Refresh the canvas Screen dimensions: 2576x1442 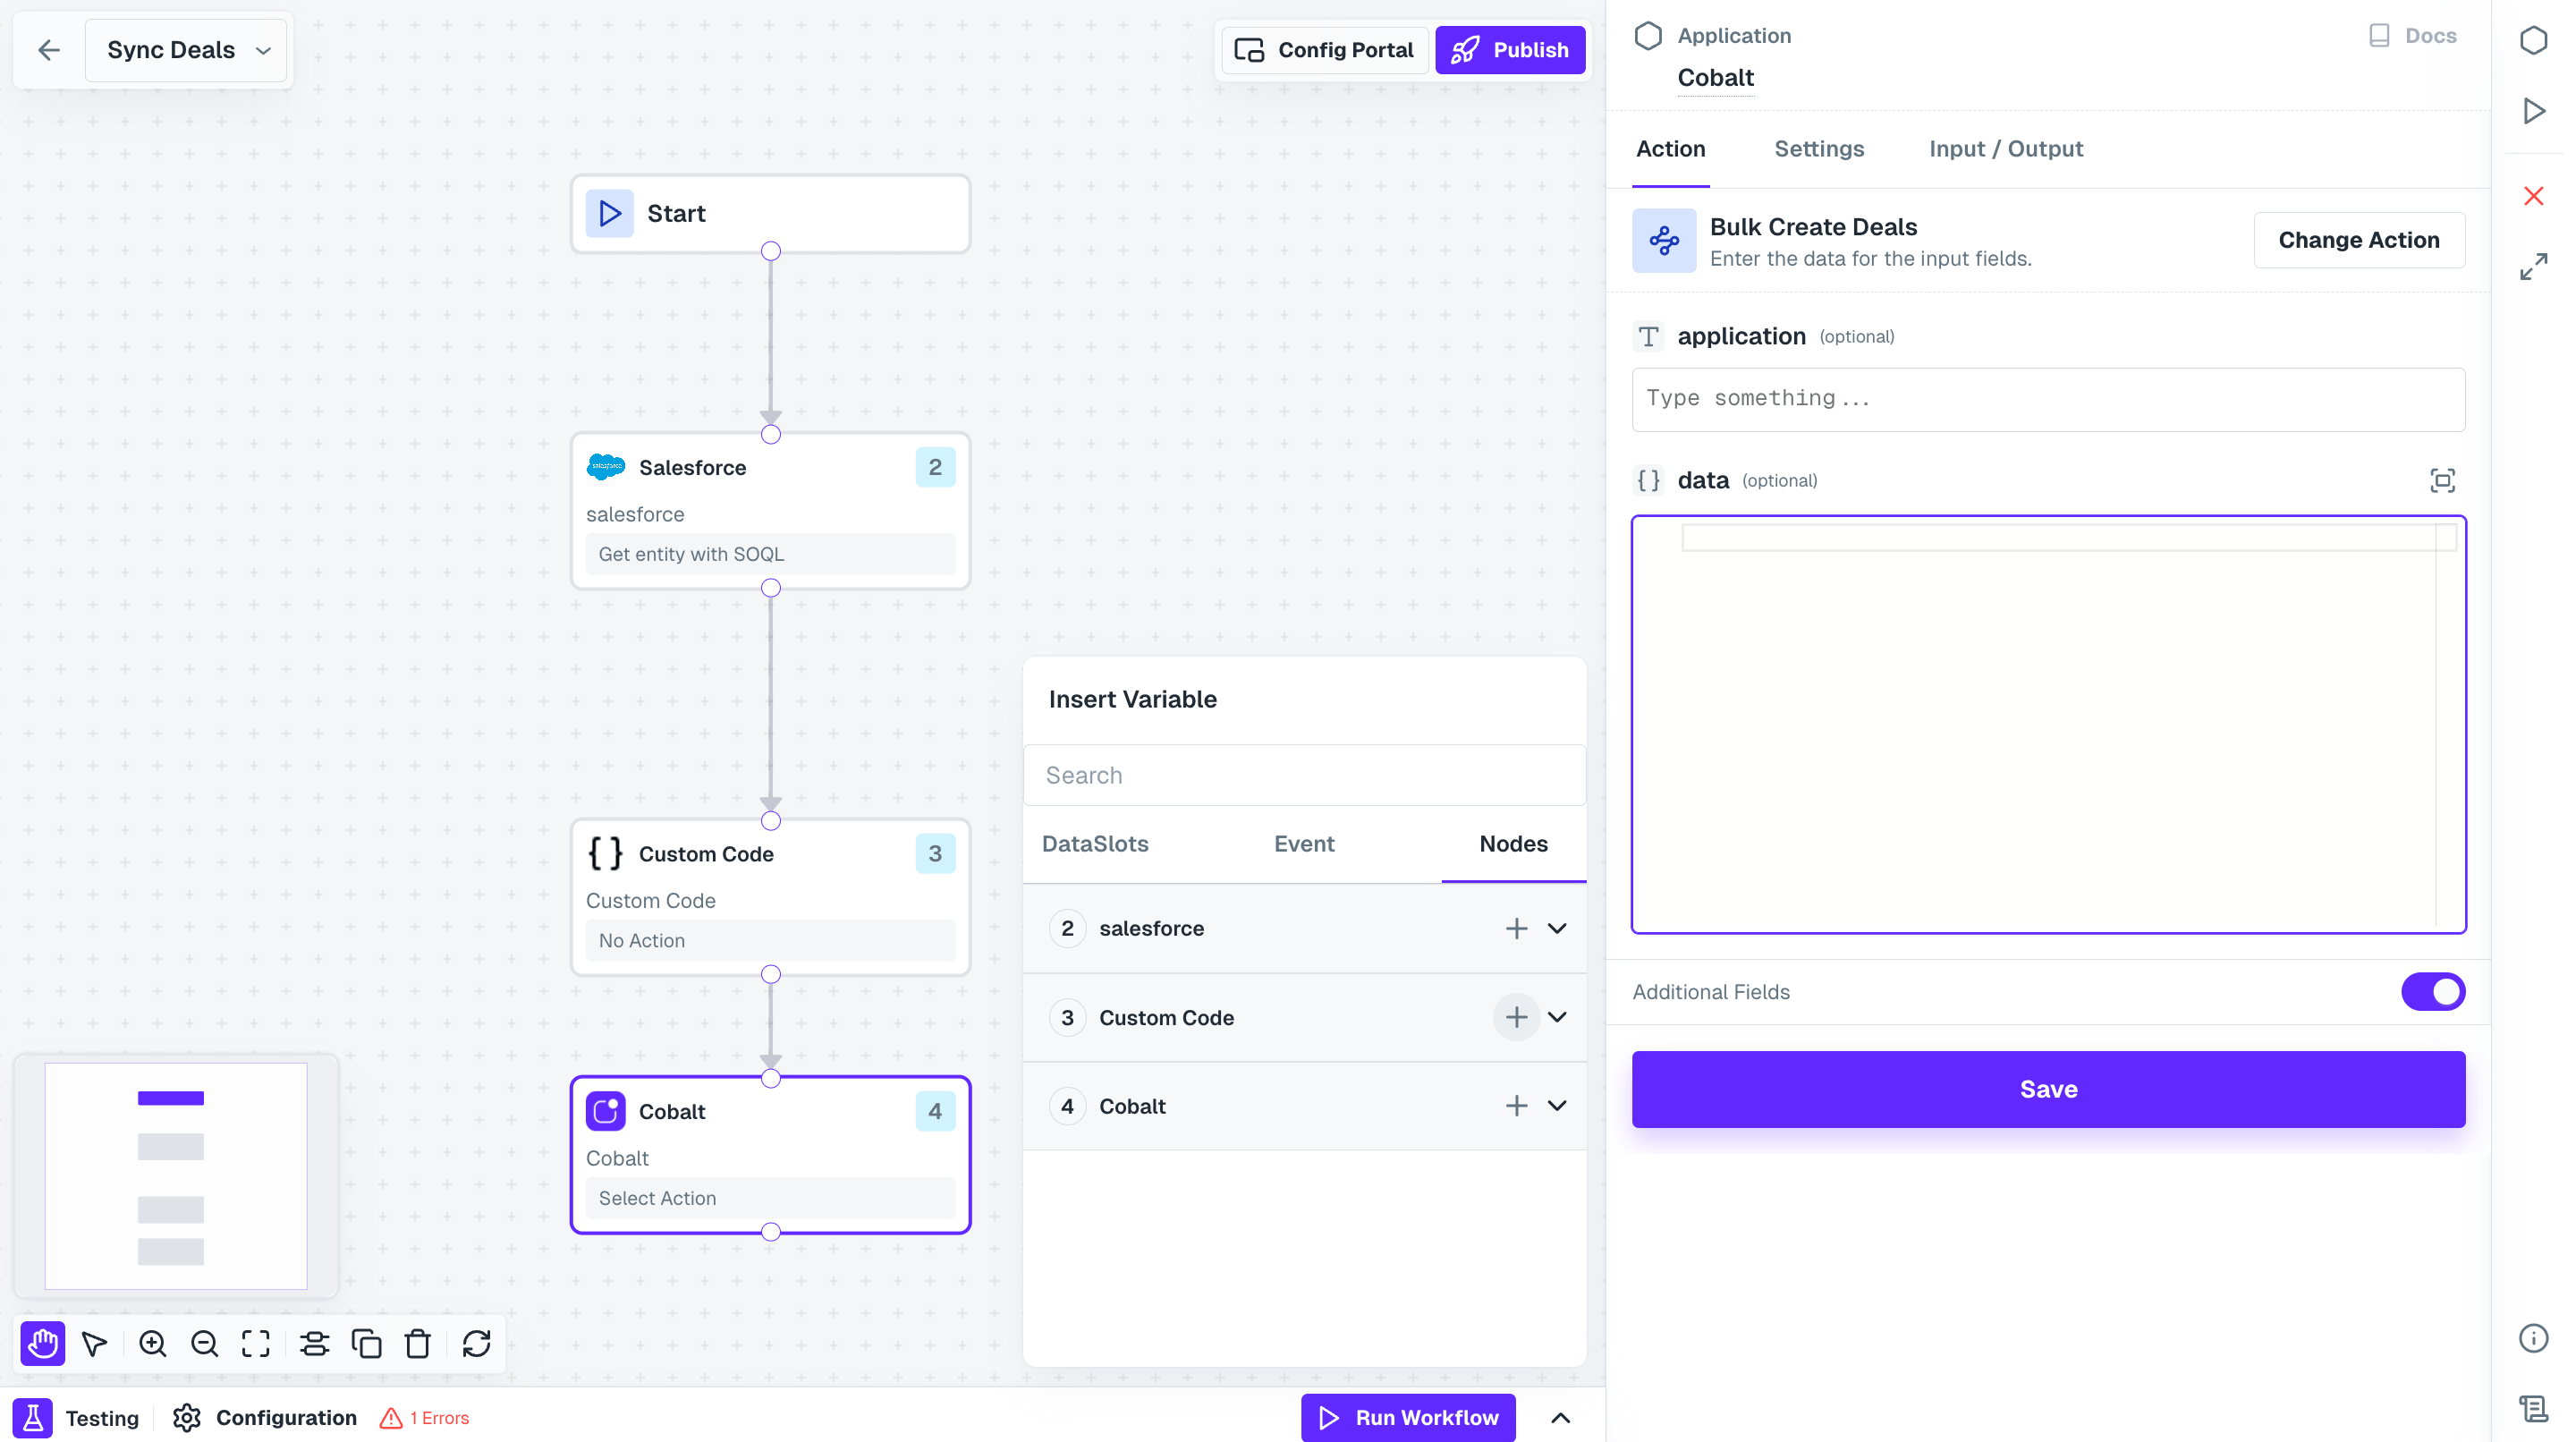pyautogui.click(x=477, y=1343)
